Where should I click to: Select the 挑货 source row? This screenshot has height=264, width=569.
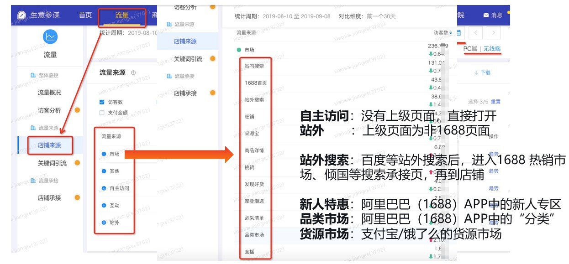click(249, 167)
